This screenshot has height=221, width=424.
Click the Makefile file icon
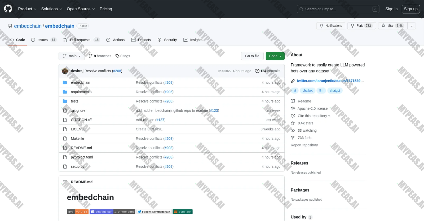(65, 138)
